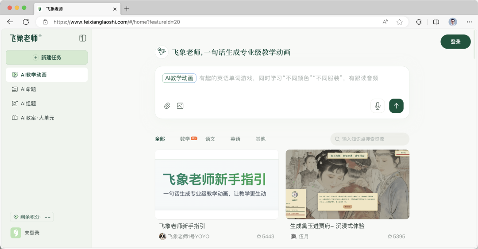This screenshot has height=249, width=478.
Task: Click the search magnifier icon
Action: click(x=337, y=139)
